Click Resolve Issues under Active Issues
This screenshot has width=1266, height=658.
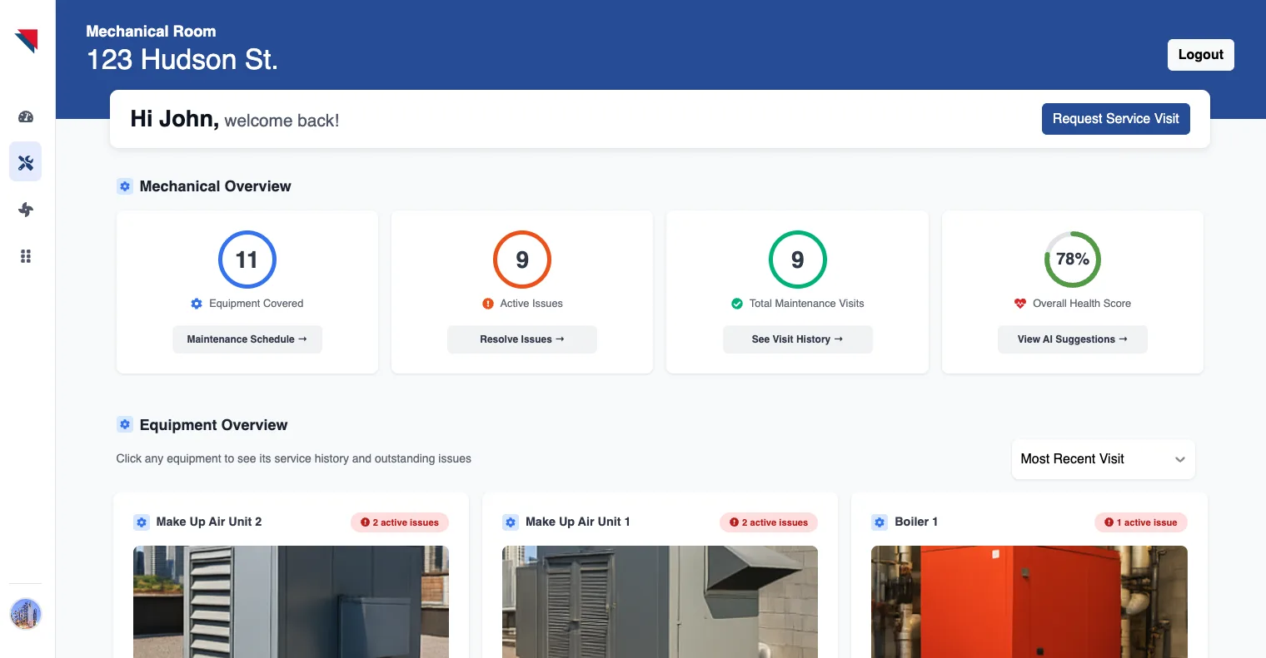click(x=522, y=339)
